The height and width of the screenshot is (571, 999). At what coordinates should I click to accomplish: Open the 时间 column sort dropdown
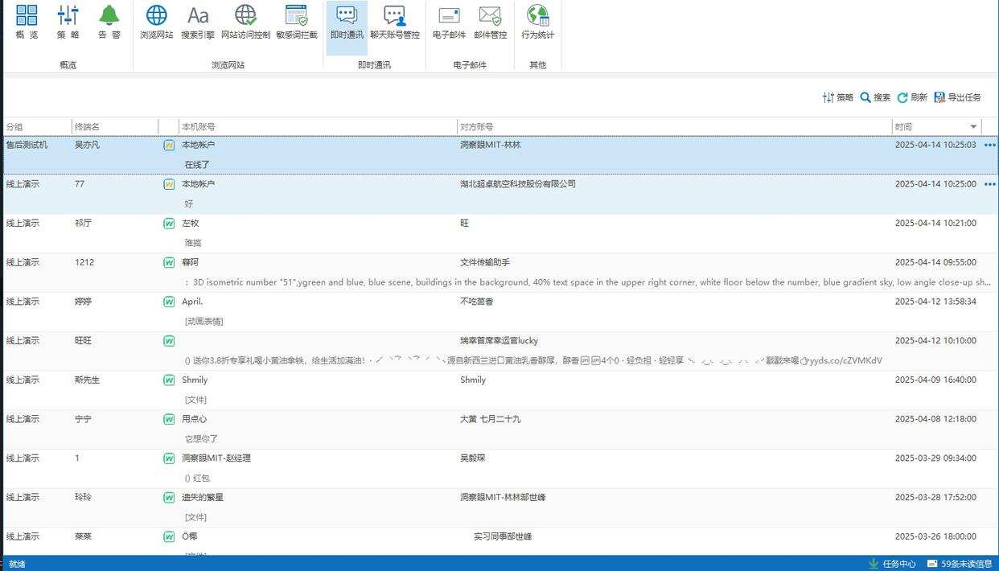point(973,126)
